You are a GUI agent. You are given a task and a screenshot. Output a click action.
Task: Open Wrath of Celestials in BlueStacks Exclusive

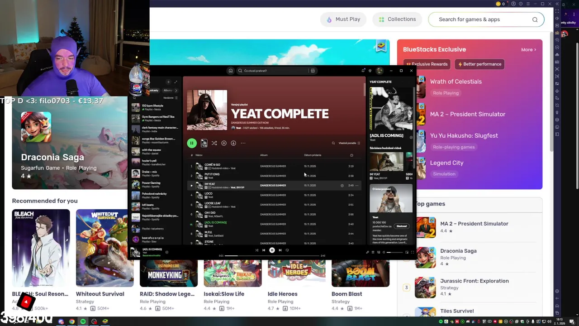[456, 81]
